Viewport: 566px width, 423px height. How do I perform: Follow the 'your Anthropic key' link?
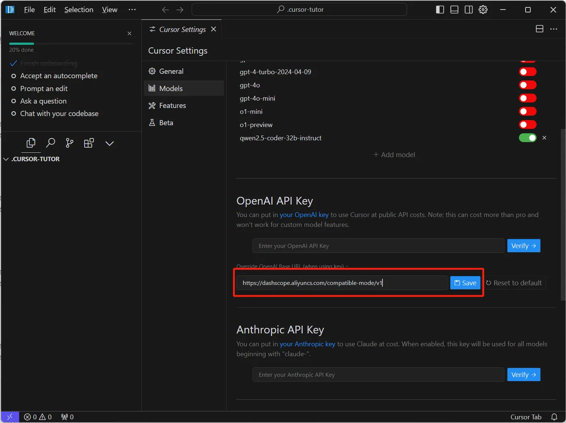pos(307,344)
